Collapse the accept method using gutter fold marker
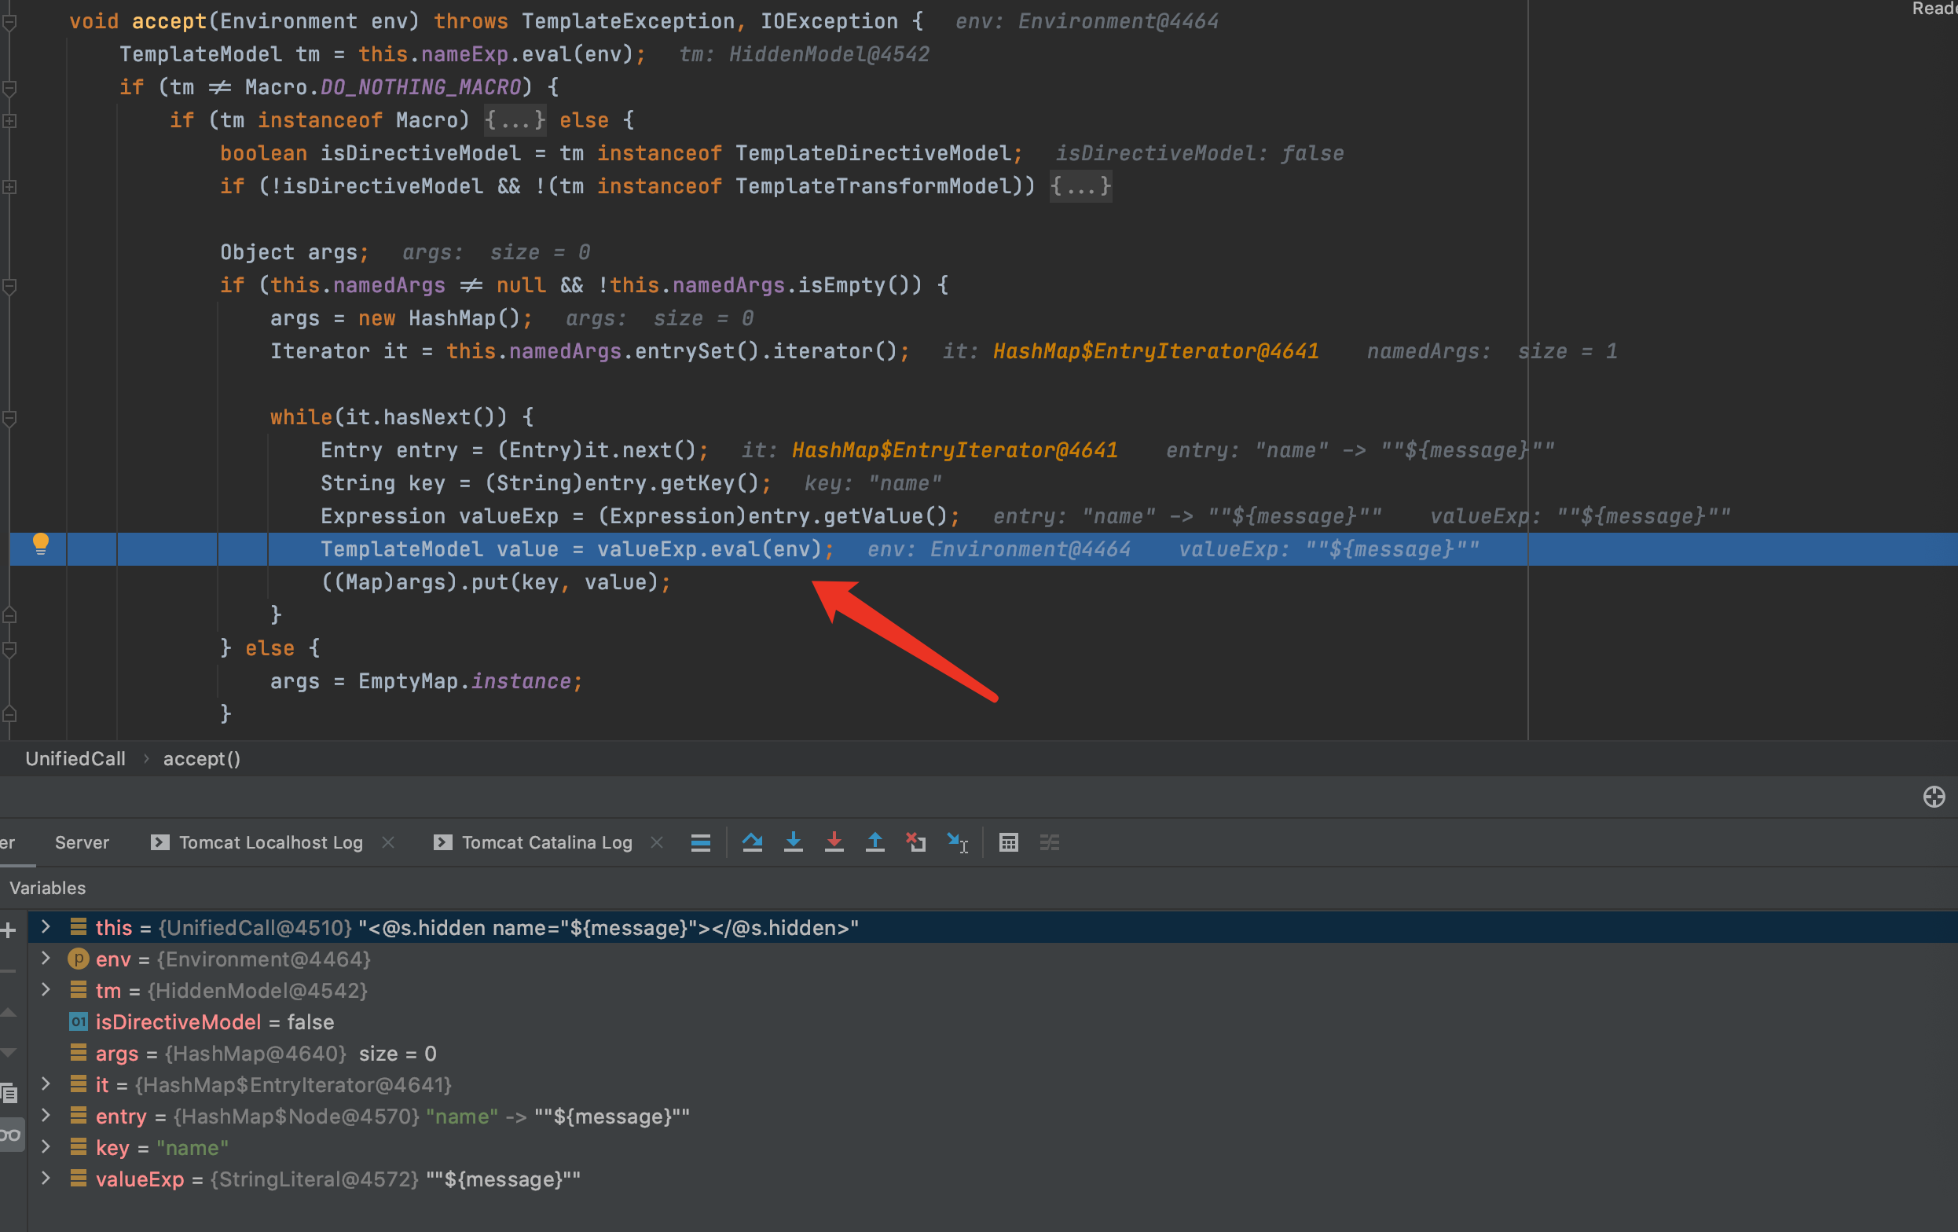This screenshot has height=1232, width=1958. point(9,22)
